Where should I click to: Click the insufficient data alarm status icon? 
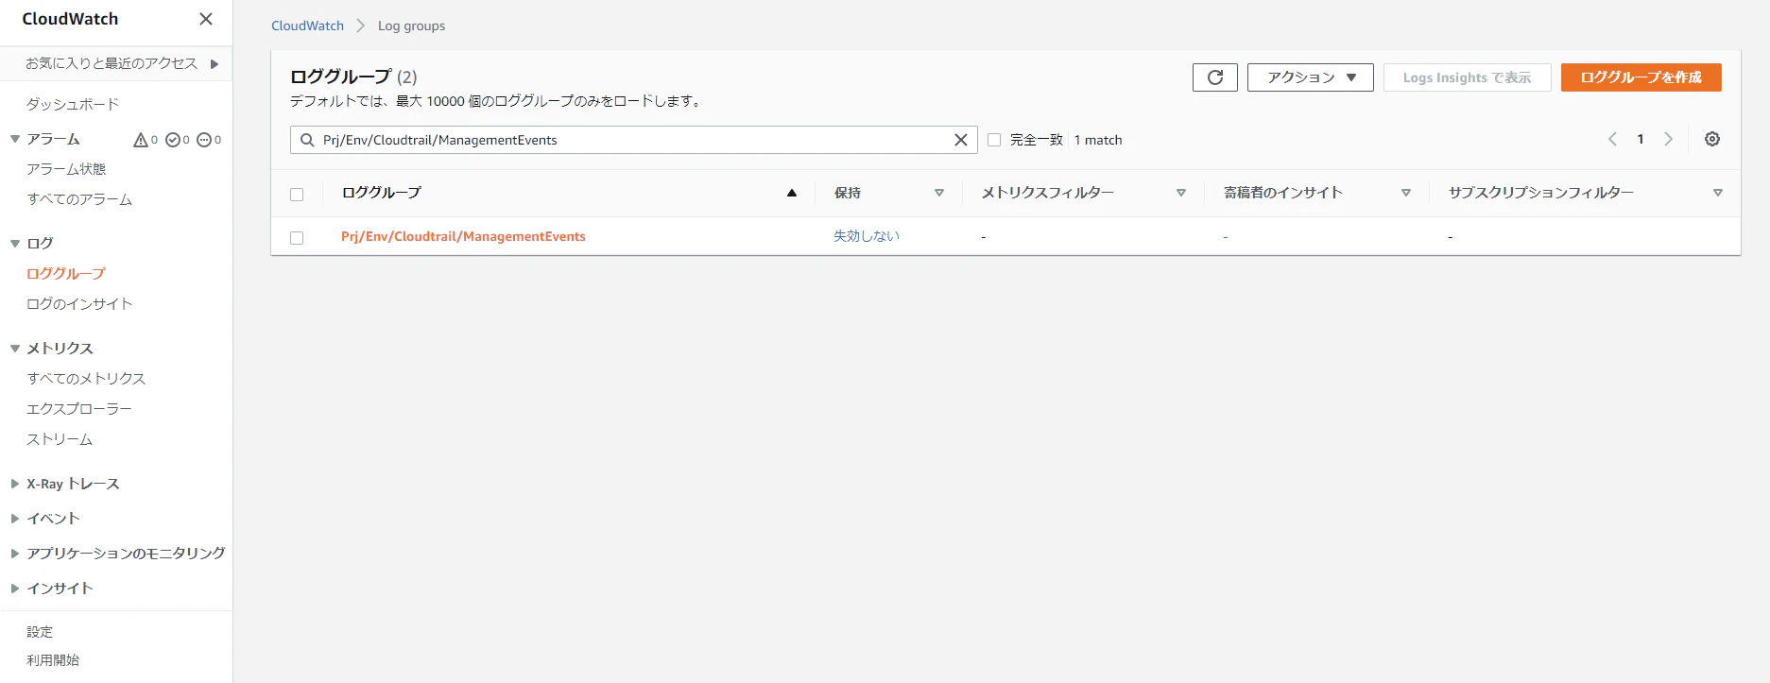click(x=204, y=140)
